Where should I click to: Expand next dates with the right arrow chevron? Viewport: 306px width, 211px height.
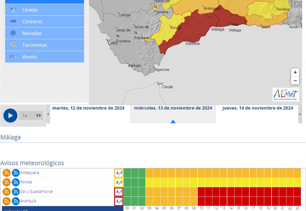[300, 114]
